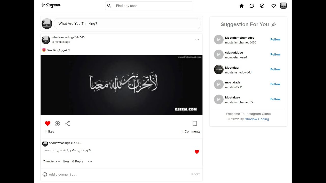
Task: View the 1 likes count on post
Action: (x=49, y=131)
